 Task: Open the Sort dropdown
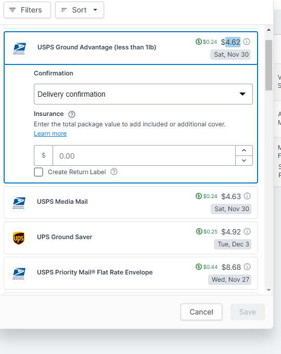pos(80,10)
